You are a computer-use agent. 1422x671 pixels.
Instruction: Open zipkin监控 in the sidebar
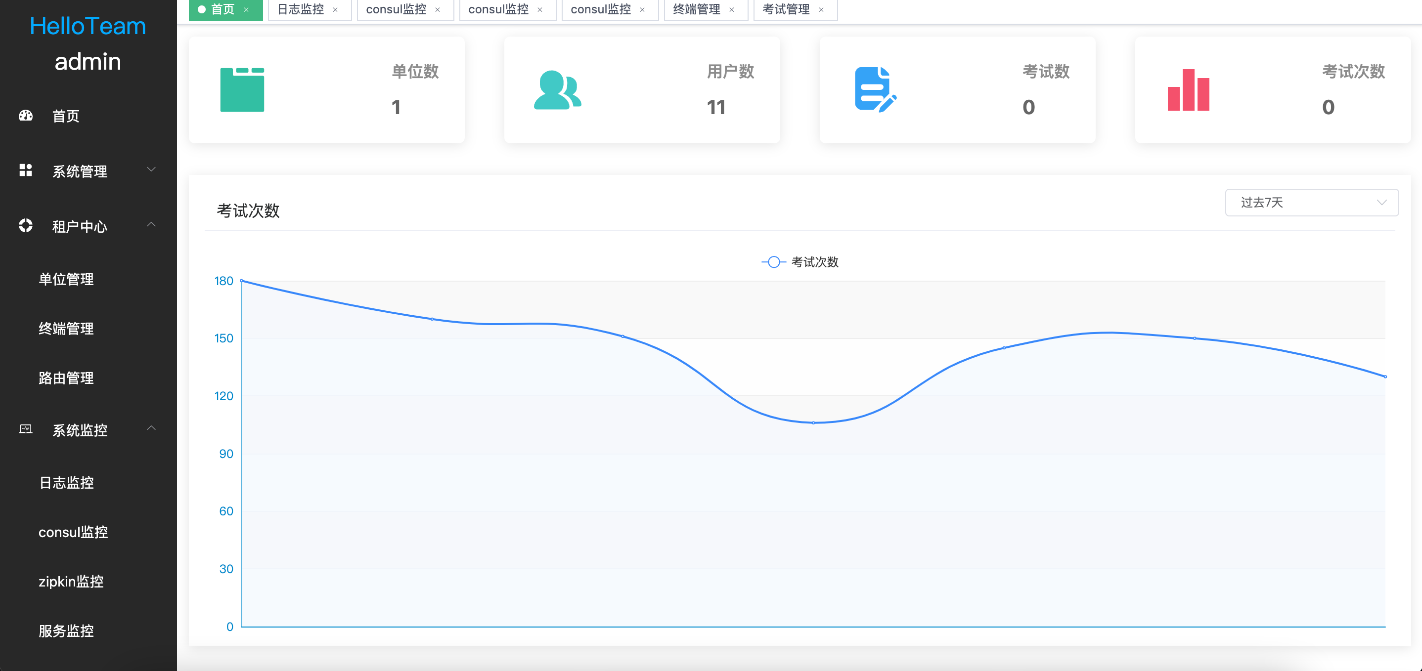[89, 582]
